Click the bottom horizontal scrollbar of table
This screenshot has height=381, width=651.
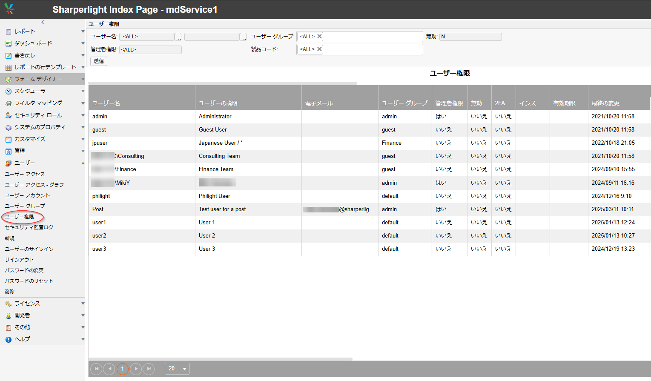coord(221,359)
